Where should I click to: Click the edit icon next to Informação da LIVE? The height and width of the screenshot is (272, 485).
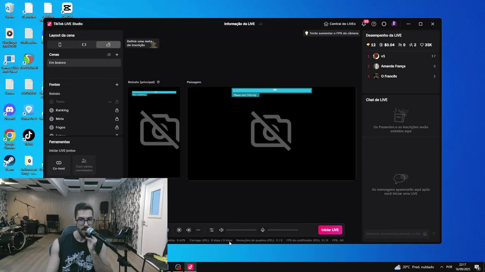tap(260, 24)
